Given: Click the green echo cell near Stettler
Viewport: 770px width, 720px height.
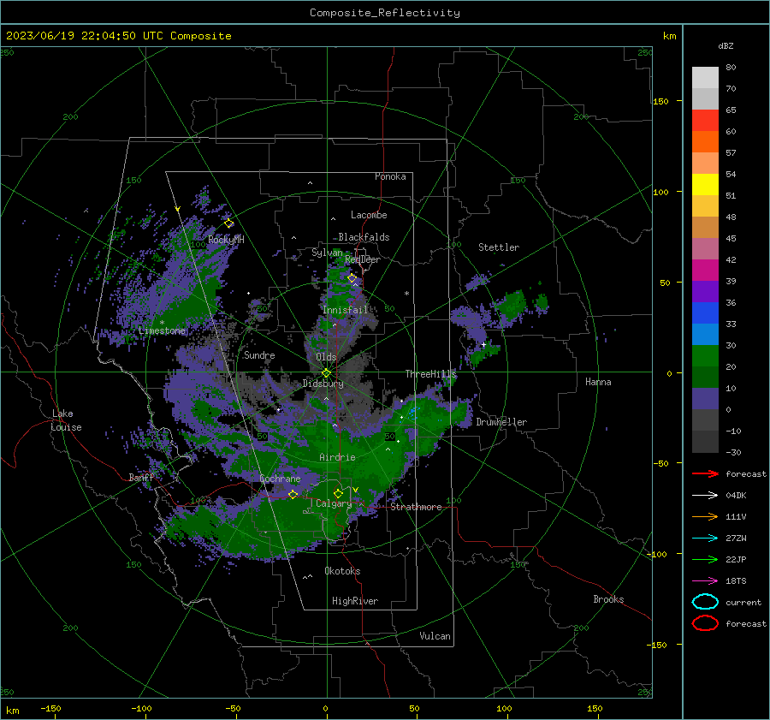Looking at the screenshot, I should [512, 304].
